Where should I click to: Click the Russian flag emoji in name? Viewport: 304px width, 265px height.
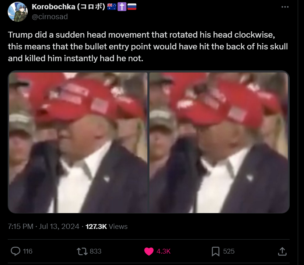(132, 7)
